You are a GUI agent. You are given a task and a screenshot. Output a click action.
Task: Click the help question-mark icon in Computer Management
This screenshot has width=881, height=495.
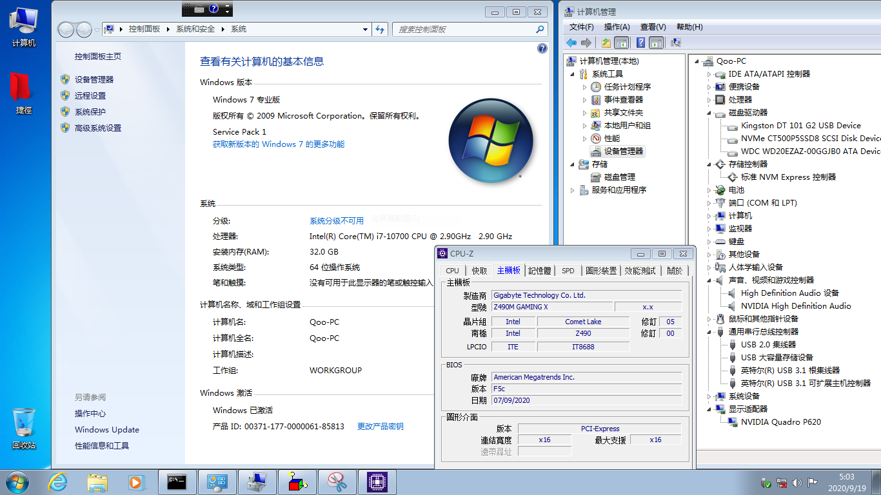tap(640, 43)
